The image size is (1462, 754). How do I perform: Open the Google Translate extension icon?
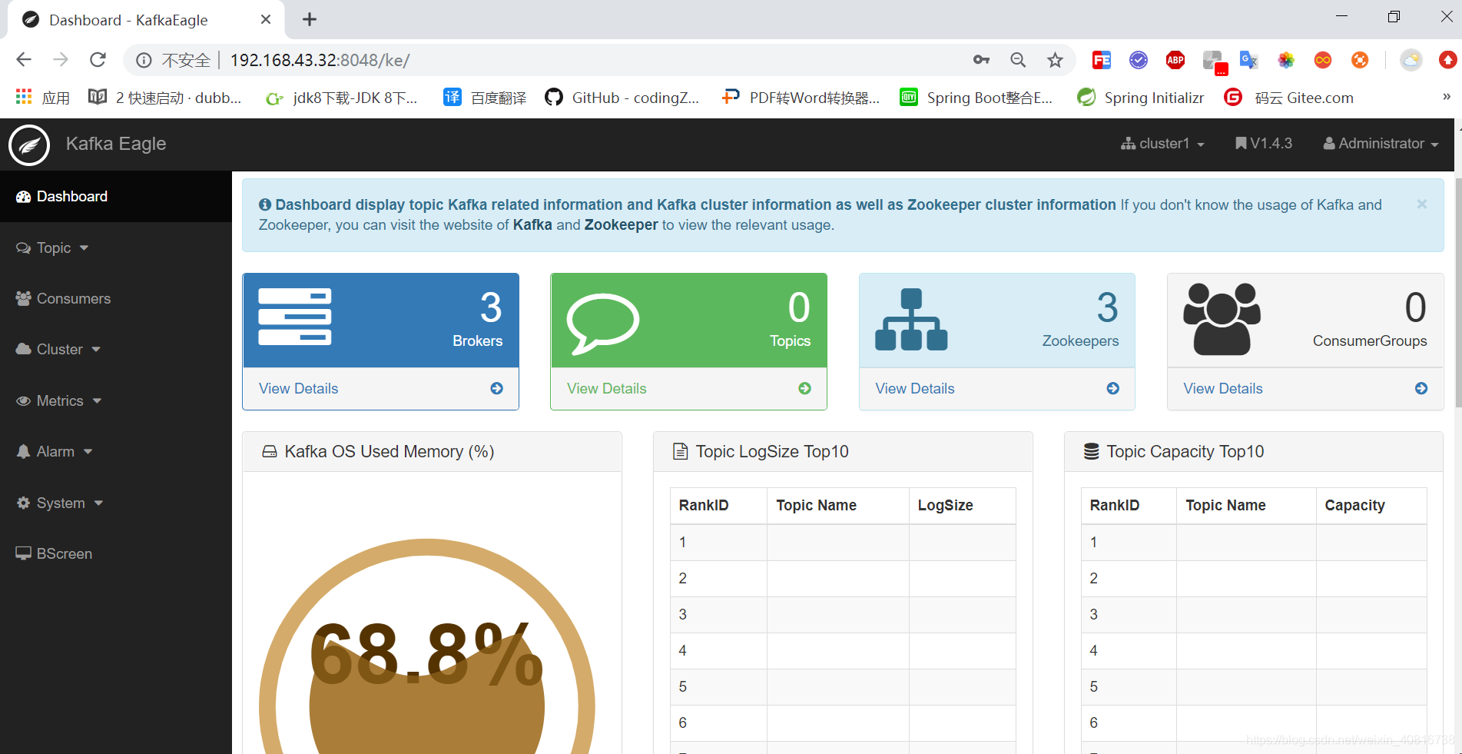[1249, 60]
